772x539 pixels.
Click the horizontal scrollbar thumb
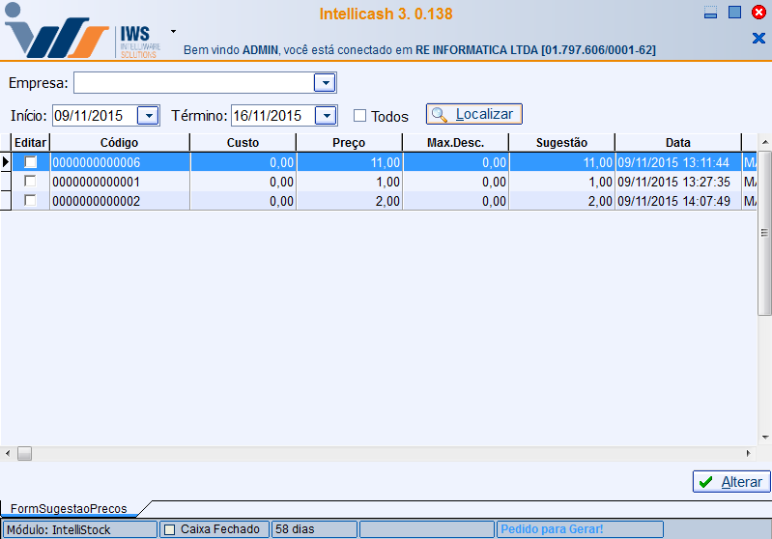24,453
